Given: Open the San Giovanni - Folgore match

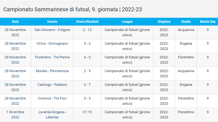Looking at the screenshot, I should [52, 30].
